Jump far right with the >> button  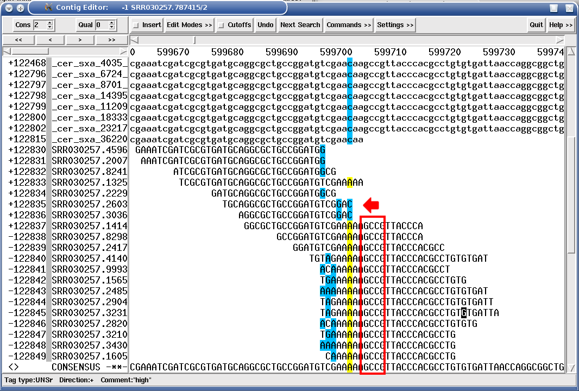click(x=111, y=40)
